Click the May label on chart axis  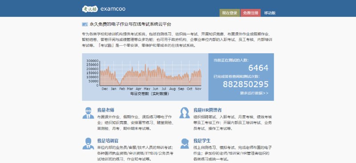[147, 89]
